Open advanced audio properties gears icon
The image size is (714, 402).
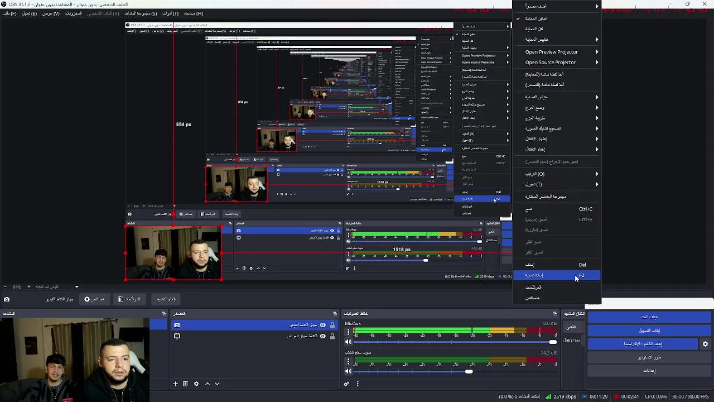point(346,384)
